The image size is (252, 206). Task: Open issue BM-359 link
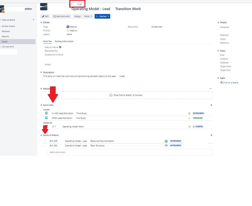pyautogui.click(x=54, y=141)
